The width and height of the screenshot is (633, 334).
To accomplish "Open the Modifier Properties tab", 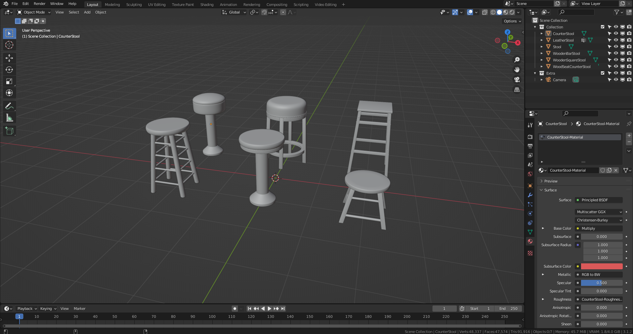I will coord(530,195).
